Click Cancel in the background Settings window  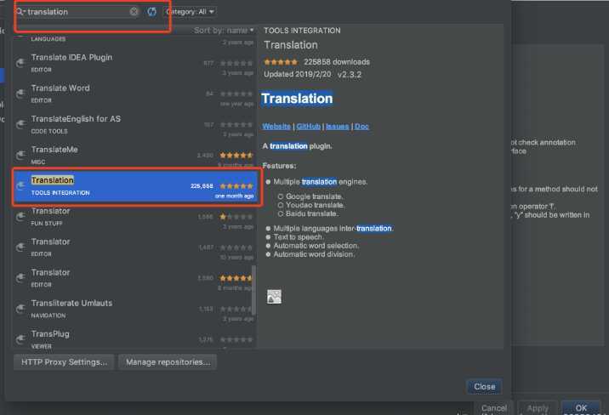pos(493,408)
